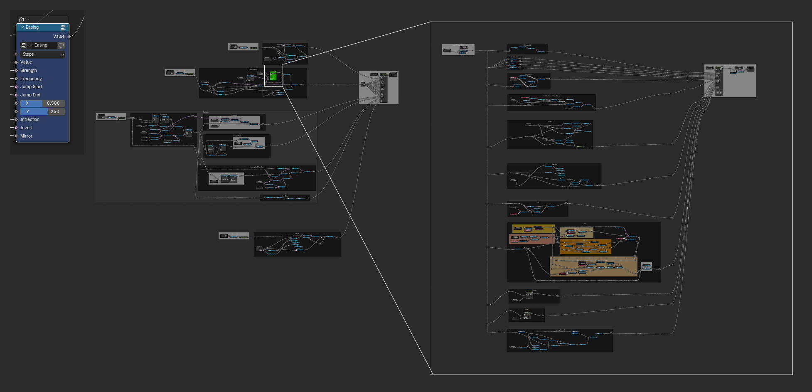The height and width of the screenshot is (392, 812).
Task: Click the X value input socket
Action: (x=16, y=103)
